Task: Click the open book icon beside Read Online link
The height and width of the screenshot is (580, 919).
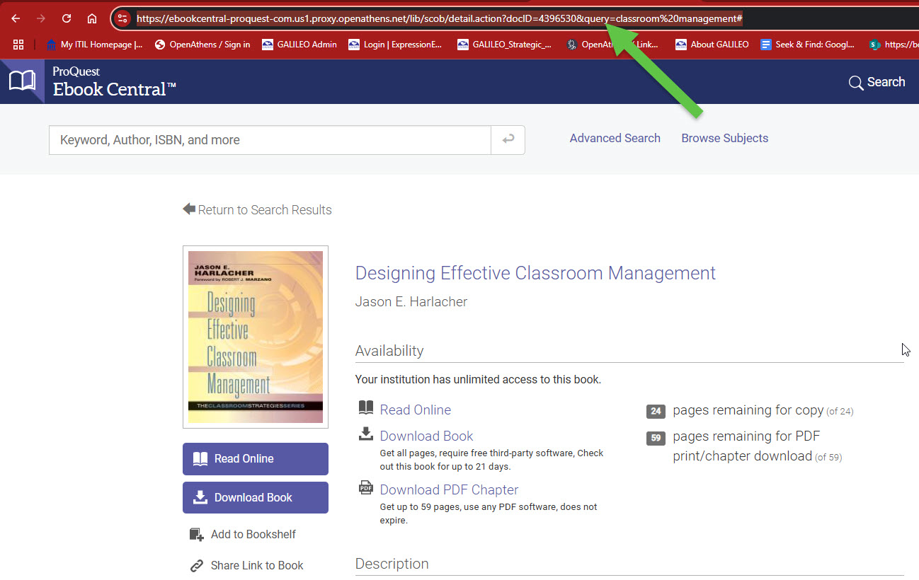Action: tap(366, 407)
